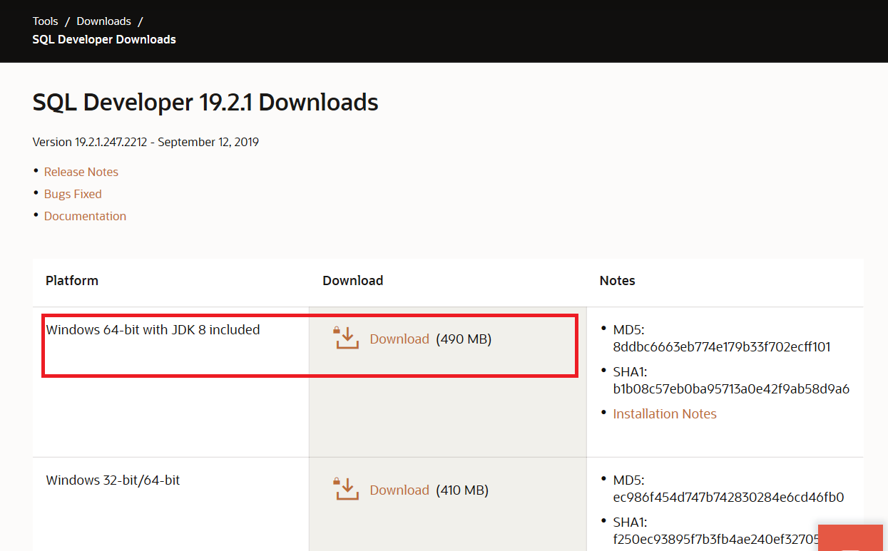Click the Platform column header
The image size is (888, 551).
(72, 281)
